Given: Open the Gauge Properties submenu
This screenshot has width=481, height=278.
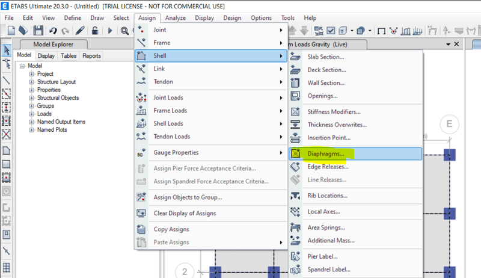Looking at the screenshot, I should (x=211, y=152).
